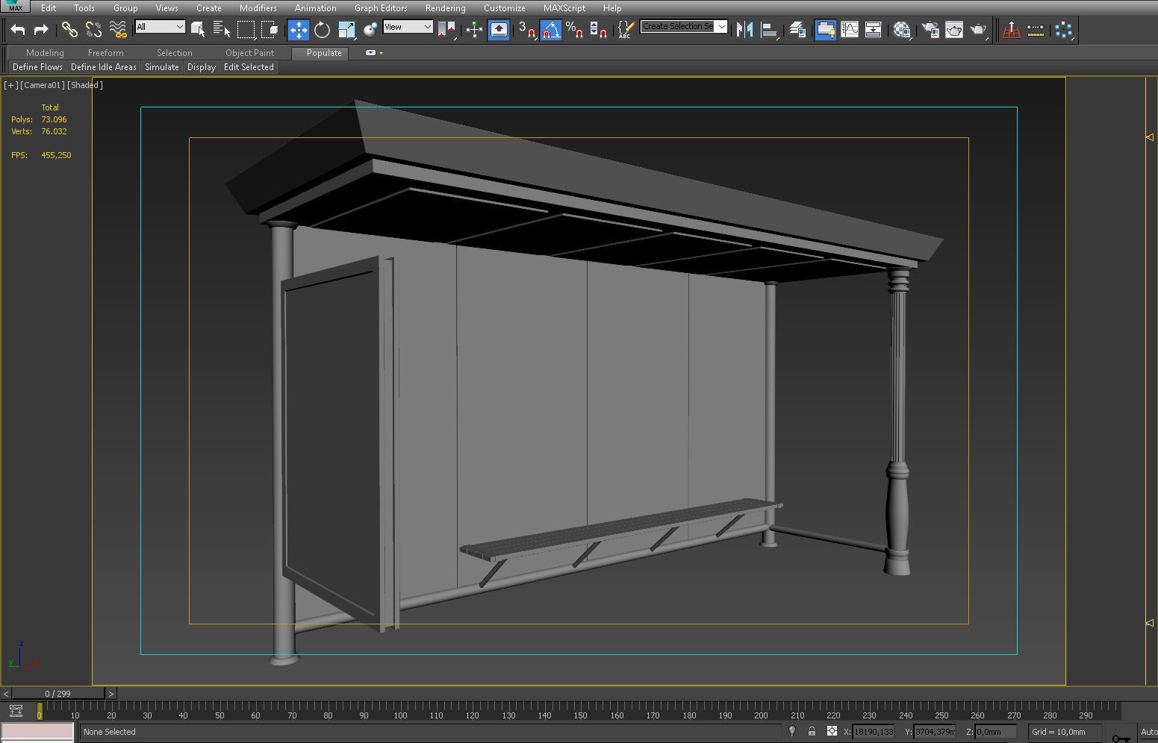The width and height of the screenshot is (1158, 743).
Task: Click the Unlink Selection icon
Action: point(93,30)
